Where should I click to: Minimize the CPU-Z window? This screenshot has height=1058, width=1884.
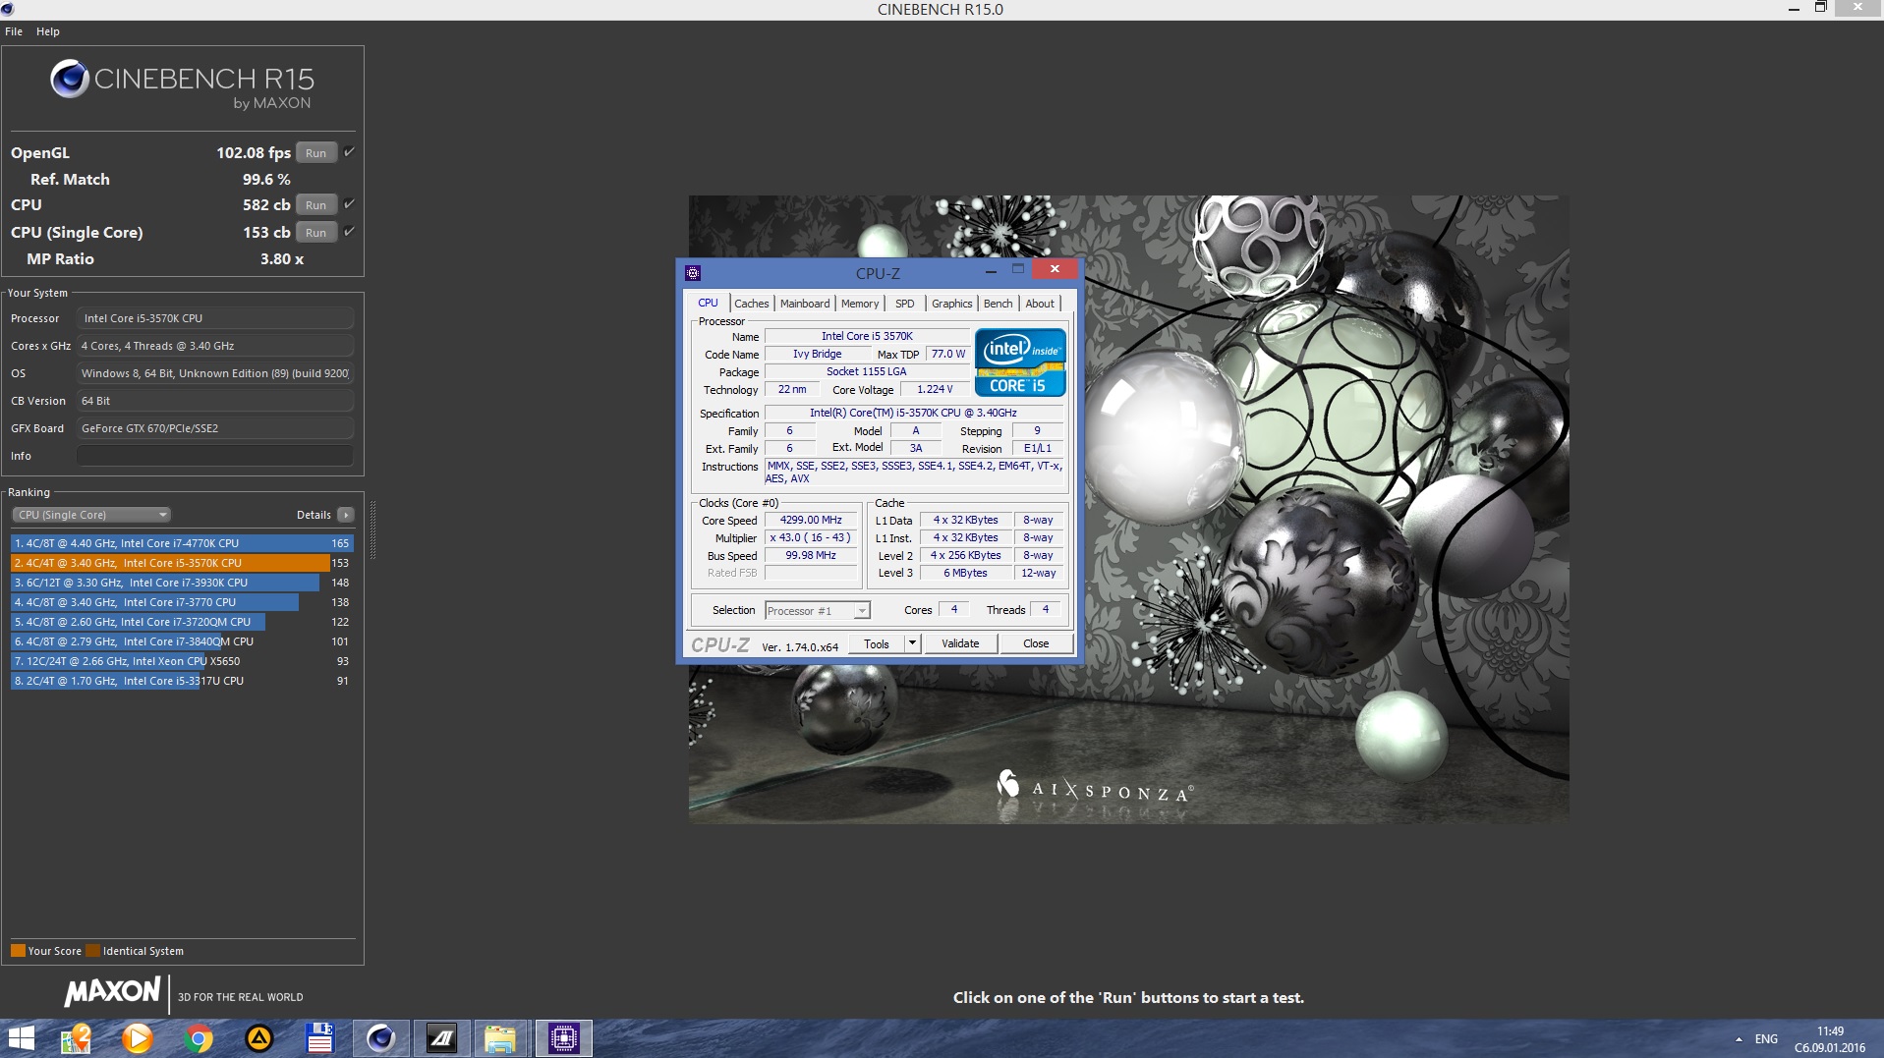(x=991, y=270)
